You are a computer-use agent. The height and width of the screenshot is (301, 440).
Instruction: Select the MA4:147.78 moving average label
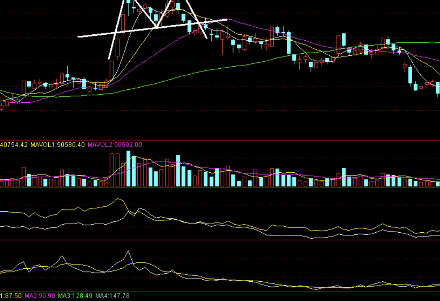tap(113, 296)
